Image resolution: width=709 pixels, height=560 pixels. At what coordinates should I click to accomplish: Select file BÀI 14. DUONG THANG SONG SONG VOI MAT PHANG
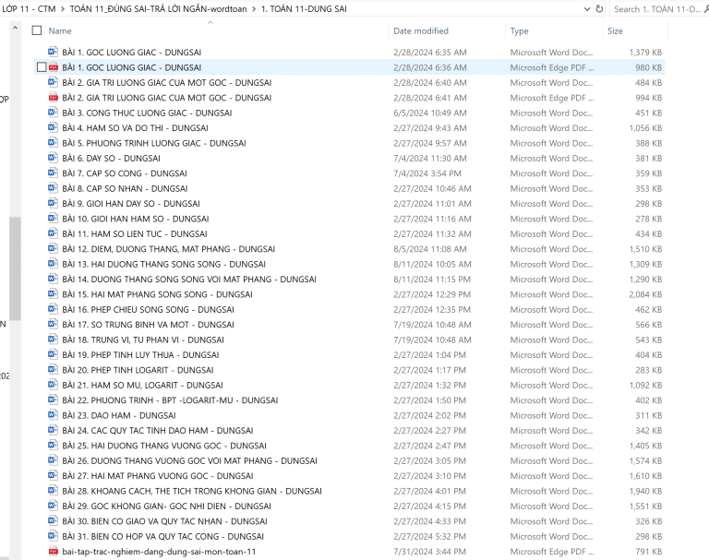[x=189, y=280]
